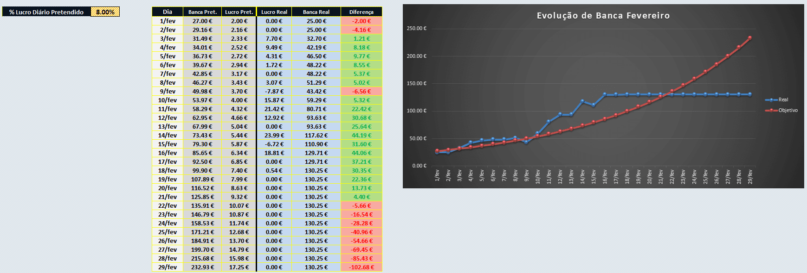Click Banca Real cell '46.50 €'

pyautogui.click(x=316, y=56)
